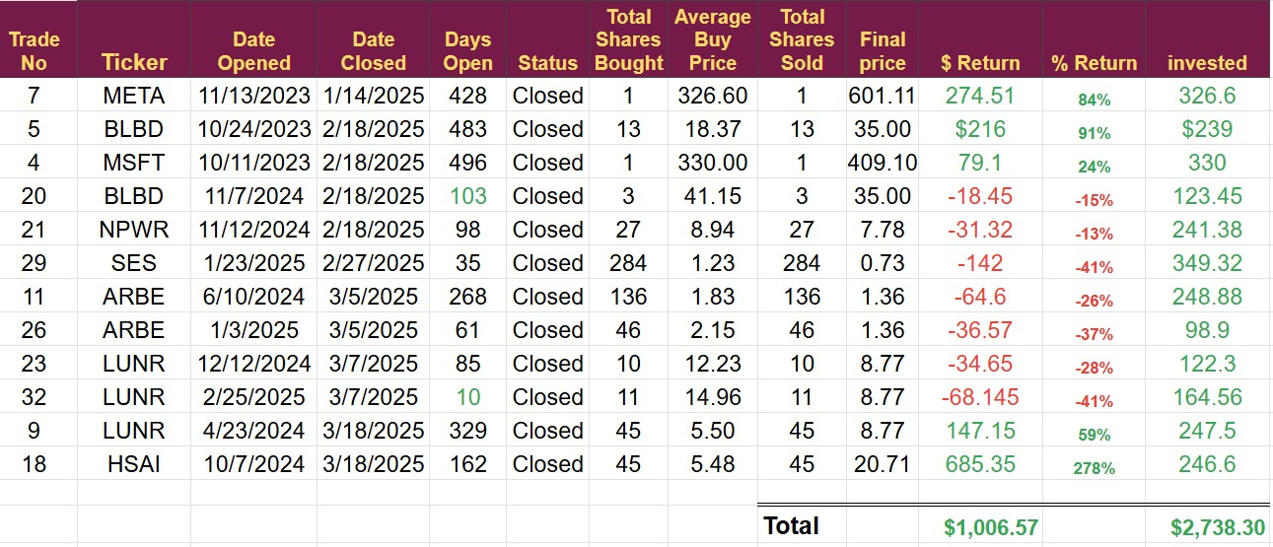Image resolution: width=1273 pixels, height=547 pixels.
Task: Select the Status column header
Action: point(547,63)
